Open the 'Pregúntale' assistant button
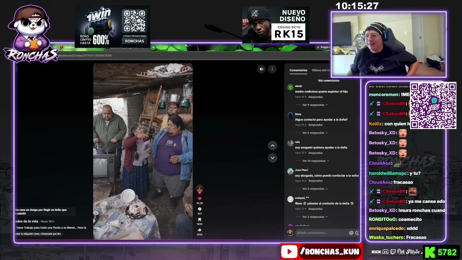462x260 pixels. tap(323, 47)
